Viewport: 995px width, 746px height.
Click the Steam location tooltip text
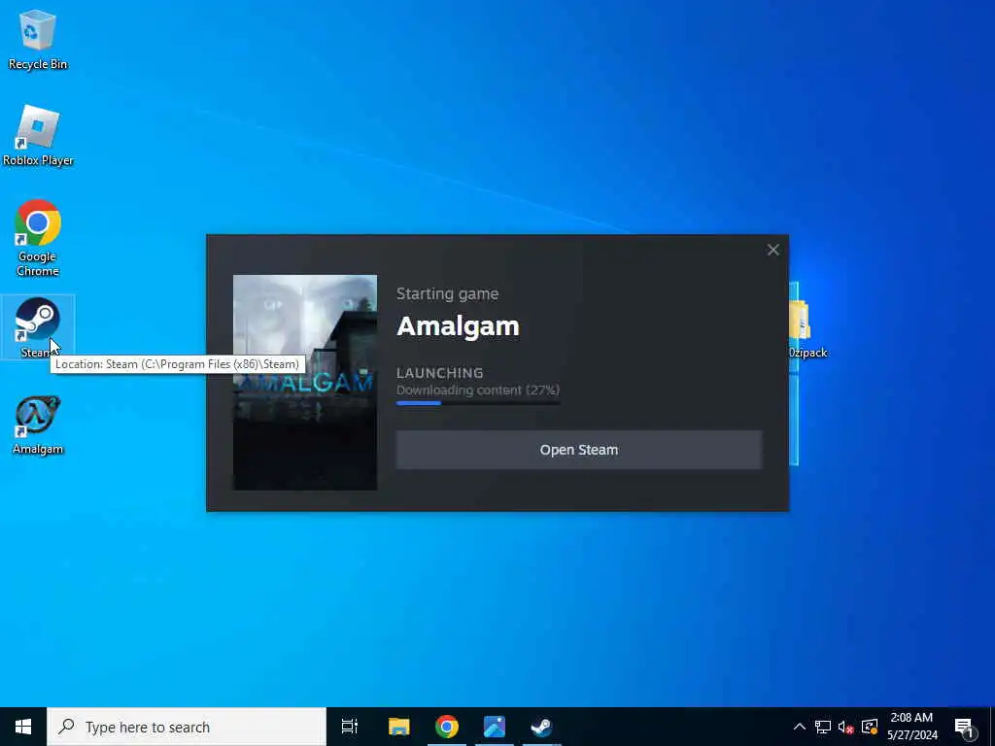click(x=177, y=364)
